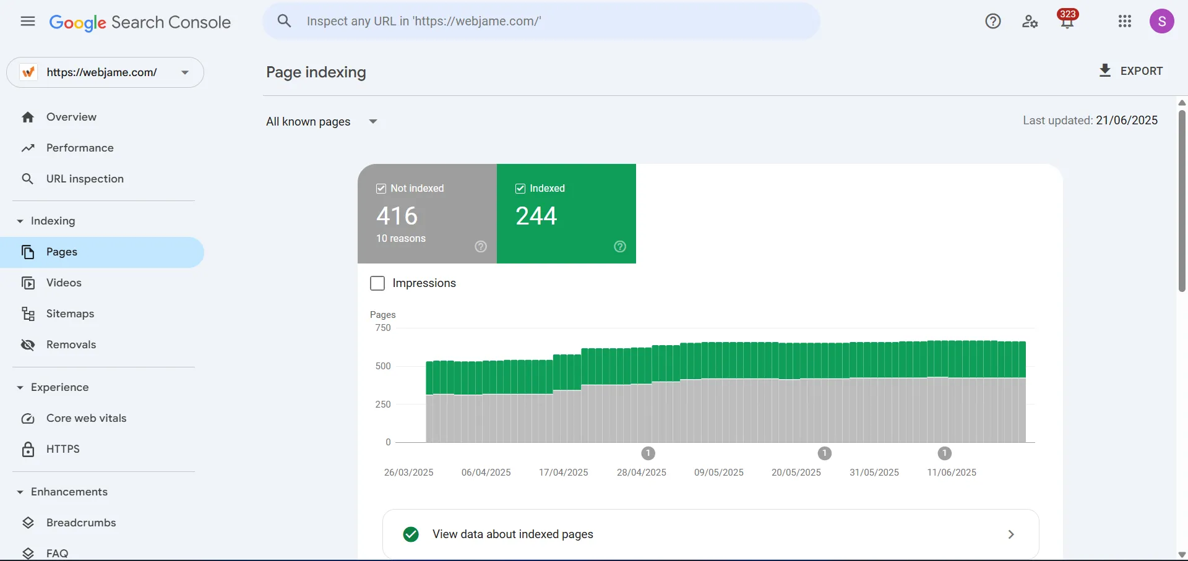This screenshot has height=561, width=1188.
Task: Select Pages in sidebar
Action: 102,252
